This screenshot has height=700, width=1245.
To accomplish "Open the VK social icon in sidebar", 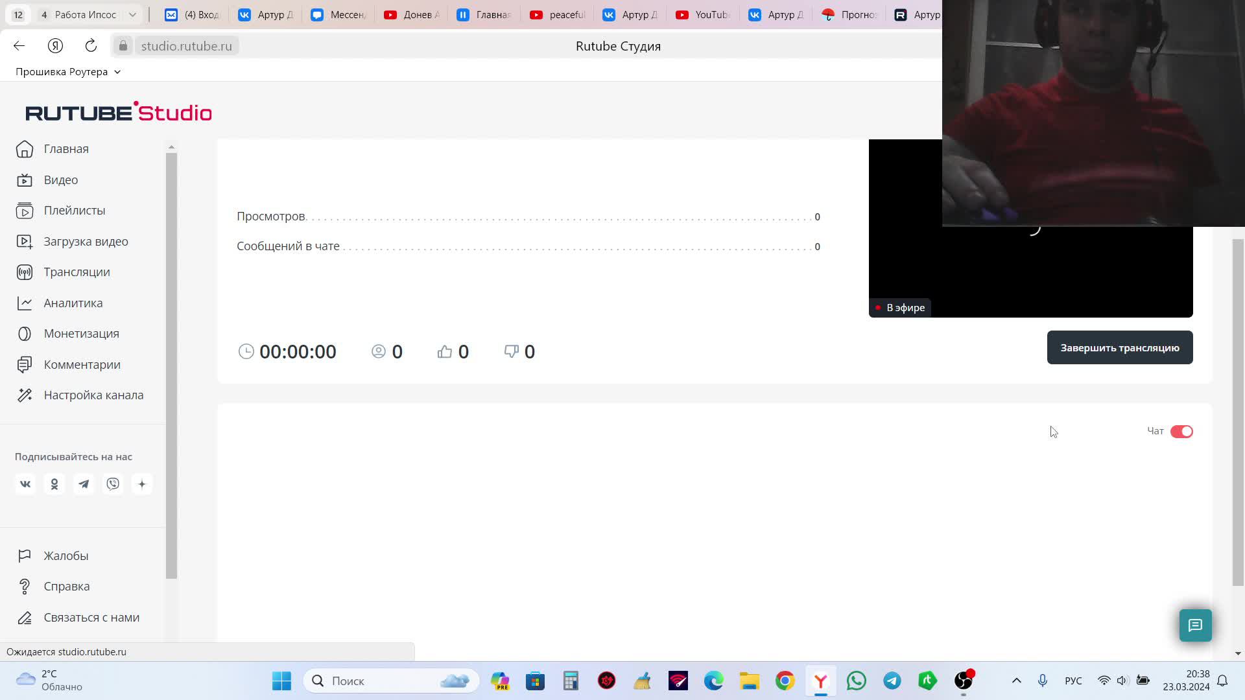I will point(25,484).
